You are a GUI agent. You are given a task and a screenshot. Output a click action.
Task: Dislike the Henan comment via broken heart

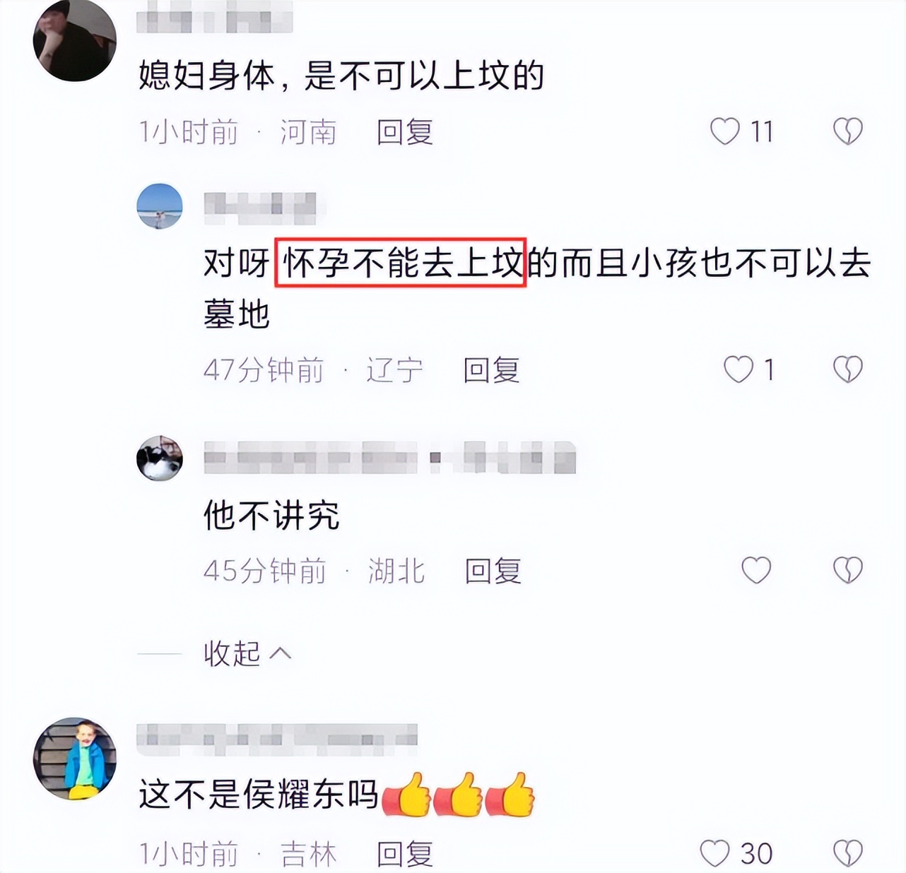(848, 131)
